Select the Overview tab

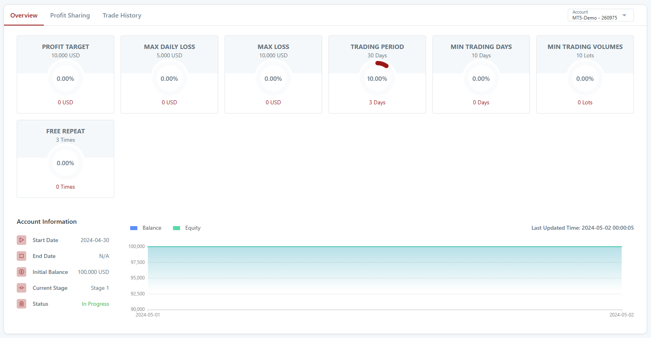pyautogui.click(x=24, y=16)
